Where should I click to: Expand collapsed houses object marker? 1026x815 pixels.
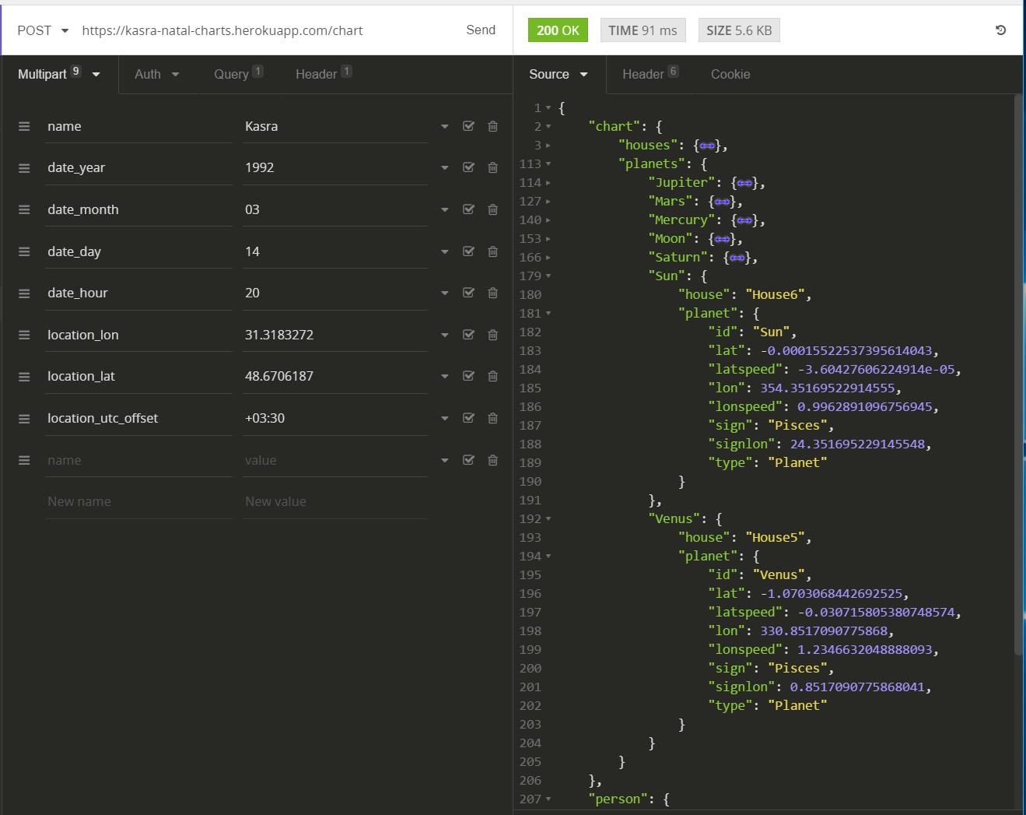tap(707, 146)
